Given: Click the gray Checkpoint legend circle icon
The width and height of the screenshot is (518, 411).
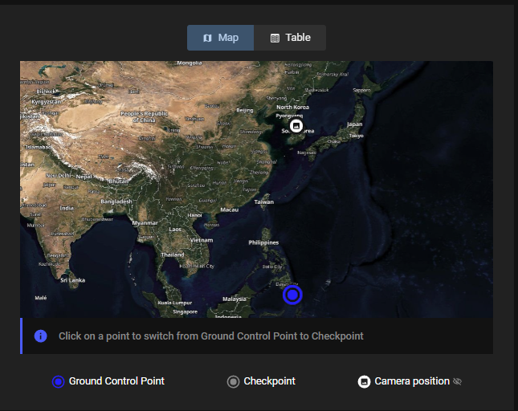Looking at the screenshot, I should 233,381.
